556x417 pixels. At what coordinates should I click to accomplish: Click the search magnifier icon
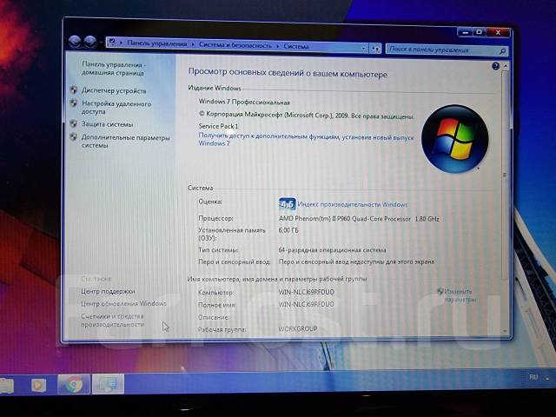(x=502, y=52)
